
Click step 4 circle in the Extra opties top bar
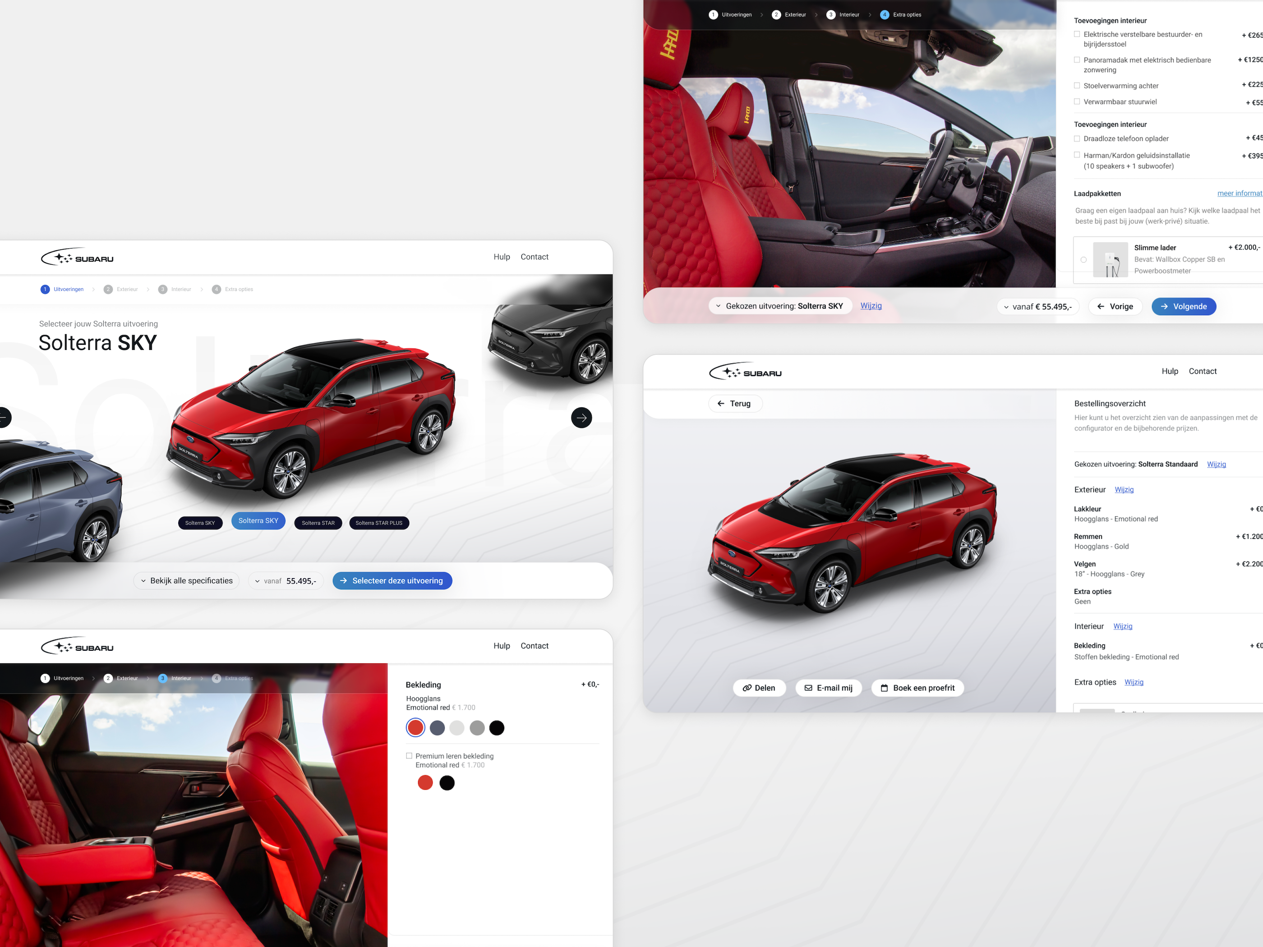pyautogui.click(x=885, y=15)
